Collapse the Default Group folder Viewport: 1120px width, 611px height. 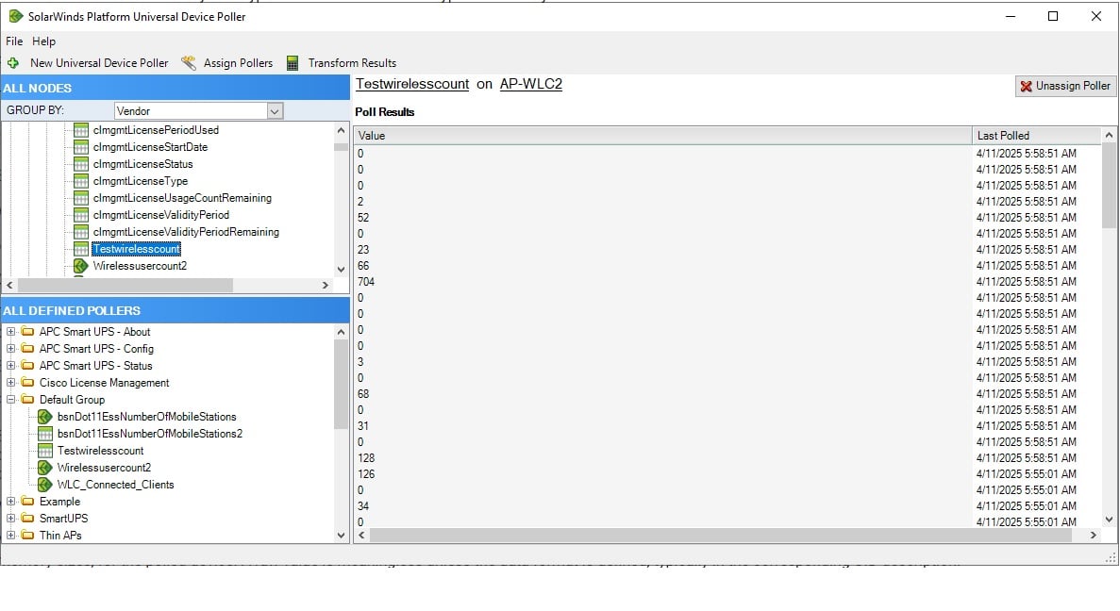[10, 400]
